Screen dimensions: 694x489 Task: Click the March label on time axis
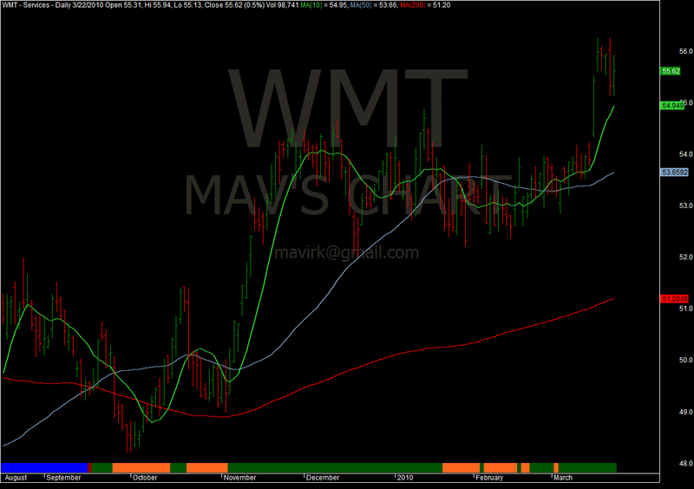coord(563,478)
